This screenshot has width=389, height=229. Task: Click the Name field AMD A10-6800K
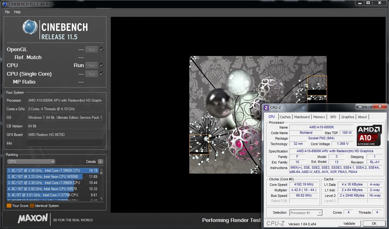(322, 127)
